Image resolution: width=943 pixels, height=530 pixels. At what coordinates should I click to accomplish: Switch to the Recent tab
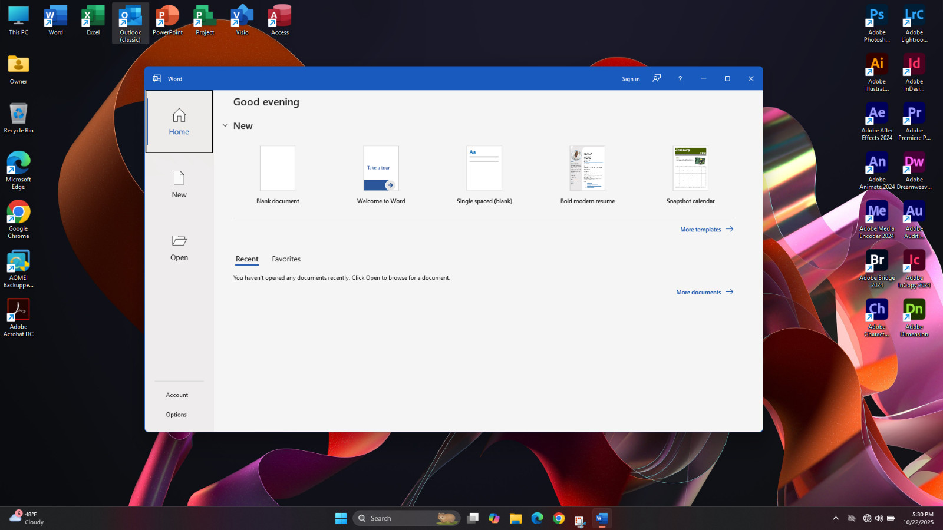247,259
